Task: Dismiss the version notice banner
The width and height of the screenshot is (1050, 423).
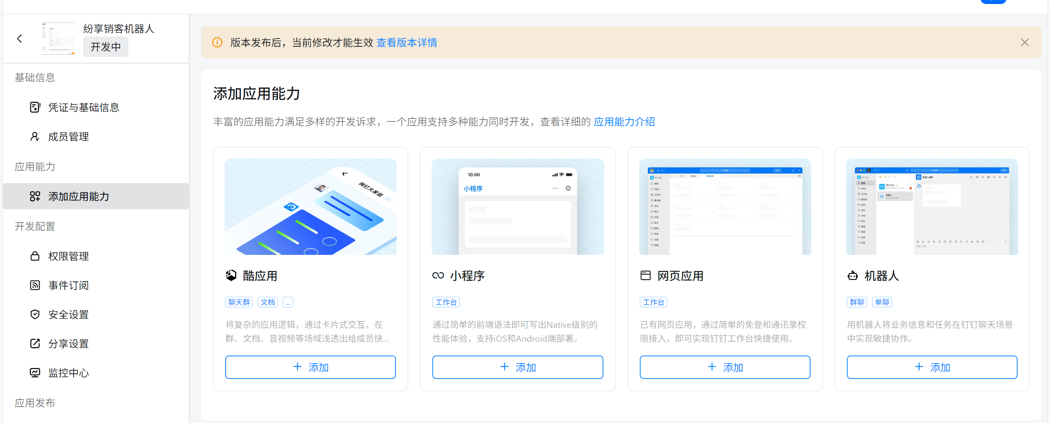Action: (1024, 42)
